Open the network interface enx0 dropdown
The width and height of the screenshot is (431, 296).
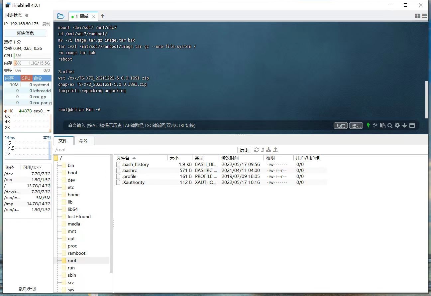pos(49,111)
